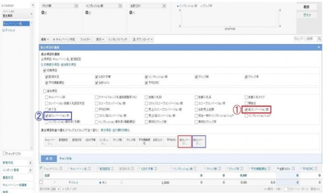Sort table by クリック数 column header
The height and width of the screenshot is (193, 323).
coord(212,168)
